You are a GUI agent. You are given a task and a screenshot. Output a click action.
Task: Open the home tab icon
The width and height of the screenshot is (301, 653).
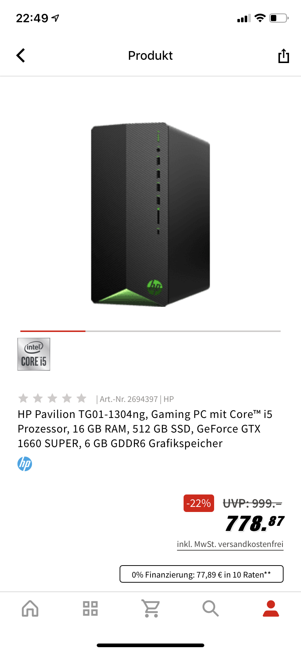[x=30, y=608]
